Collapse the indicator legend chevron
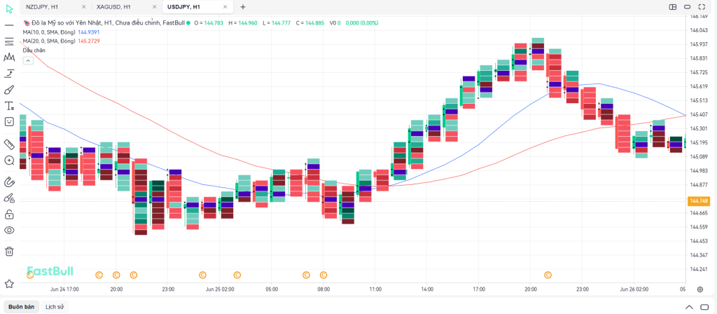 pos(27,61)
